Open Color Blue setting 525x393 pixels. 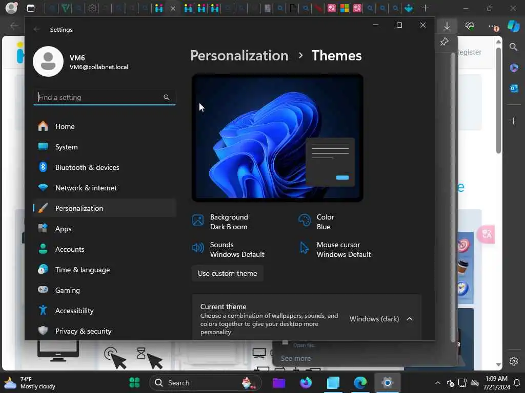316,222
